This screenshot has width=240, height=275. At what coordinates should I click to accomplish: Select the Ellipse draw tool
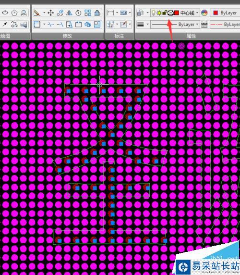pyautogui.click(x=5, y=13)
